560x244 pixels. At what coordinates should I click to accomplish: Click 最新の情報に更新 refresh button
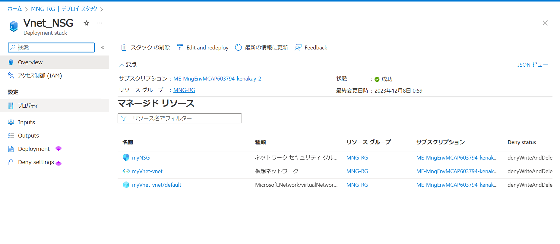click(261, 47)
